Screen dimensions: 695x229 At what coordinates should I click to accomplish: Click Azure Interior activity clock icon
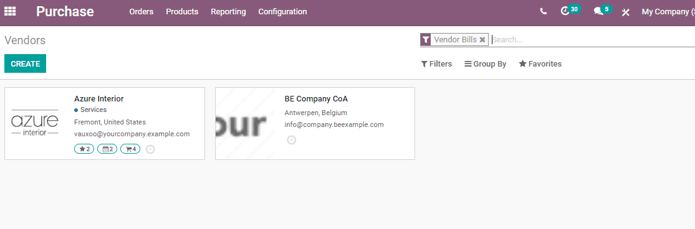coord(150,149)
